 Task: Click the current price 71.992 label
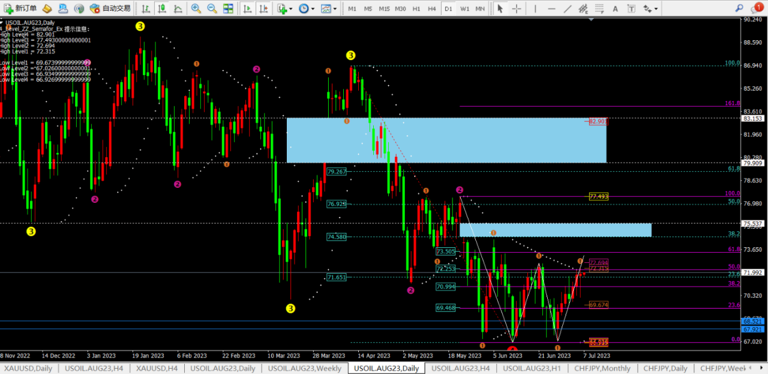[752, 273]
